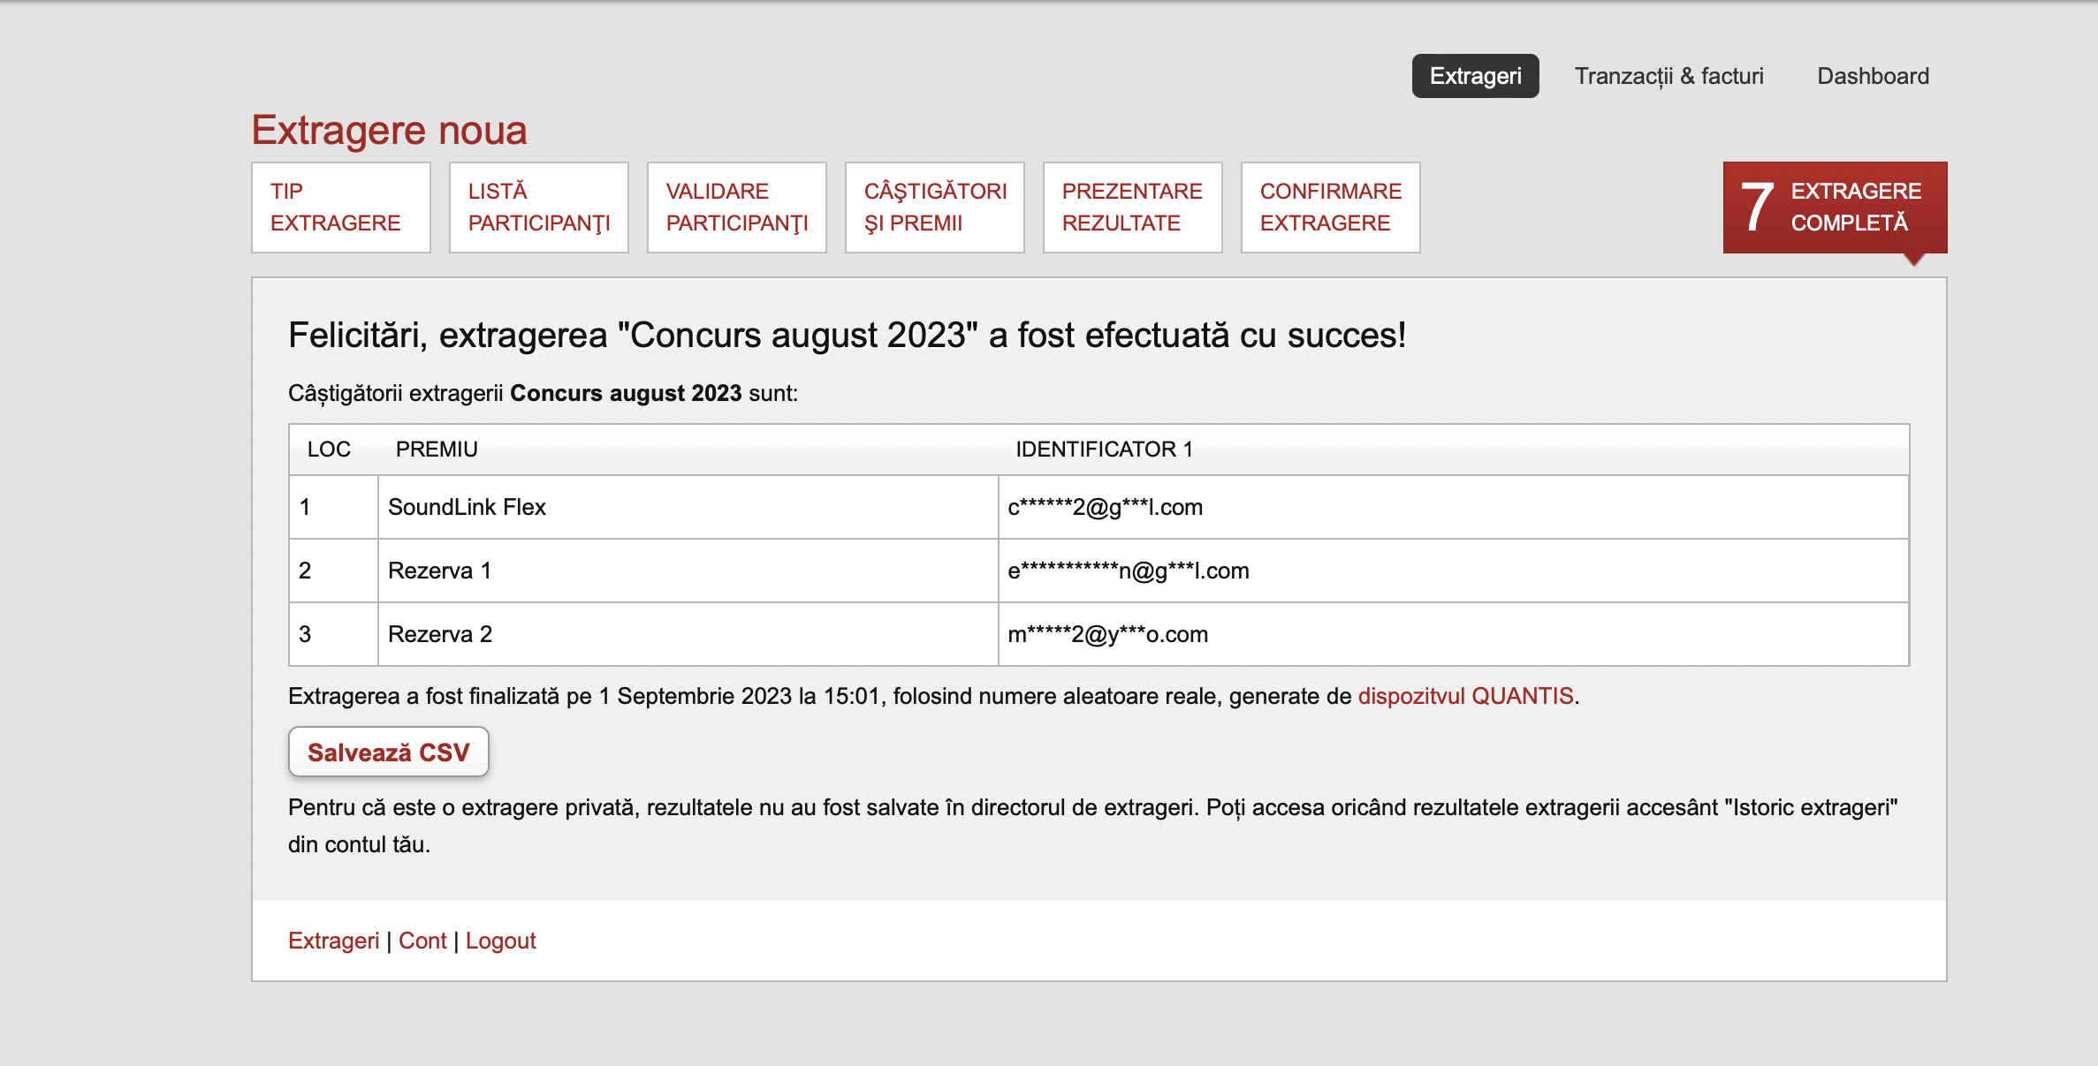Click the IDENTIFICATOR 1 column header
Image resolution: width=2098 pixels, height=1066 pixels.
pos(1104,450)
